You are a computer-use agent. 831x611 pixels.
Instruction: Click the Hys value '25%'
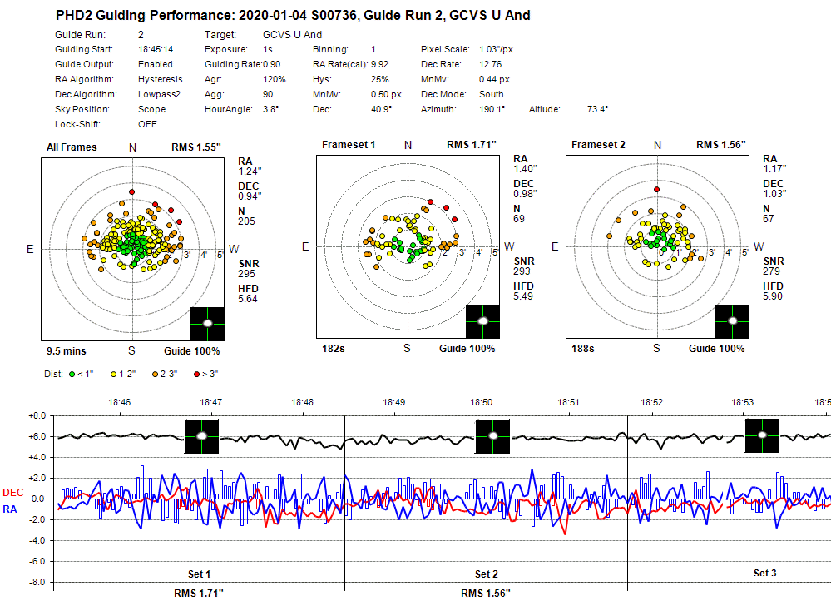coord(380,79)
